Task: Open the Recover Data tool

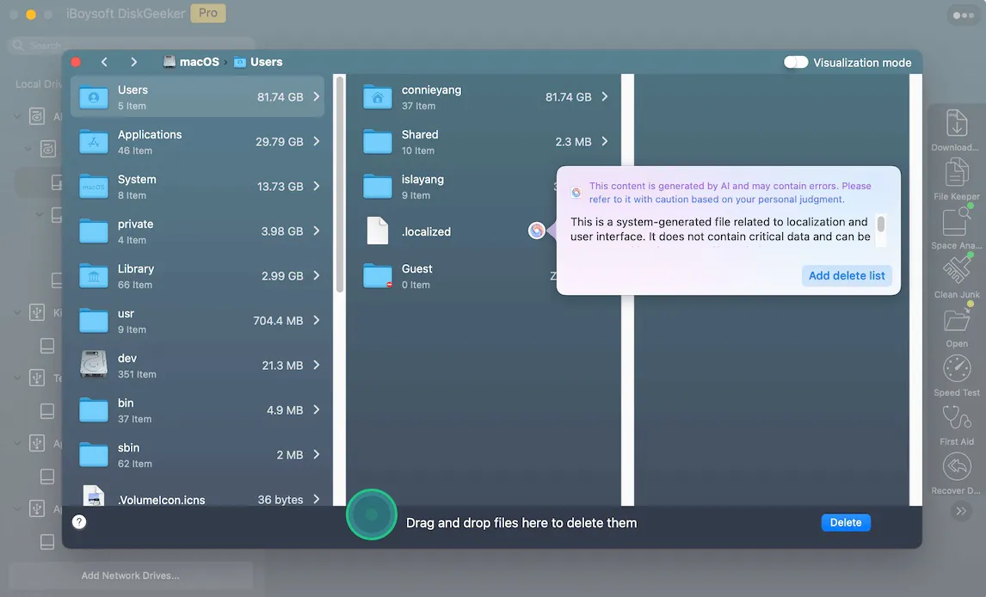Action: pyautogui.click(x=957, y=466)
